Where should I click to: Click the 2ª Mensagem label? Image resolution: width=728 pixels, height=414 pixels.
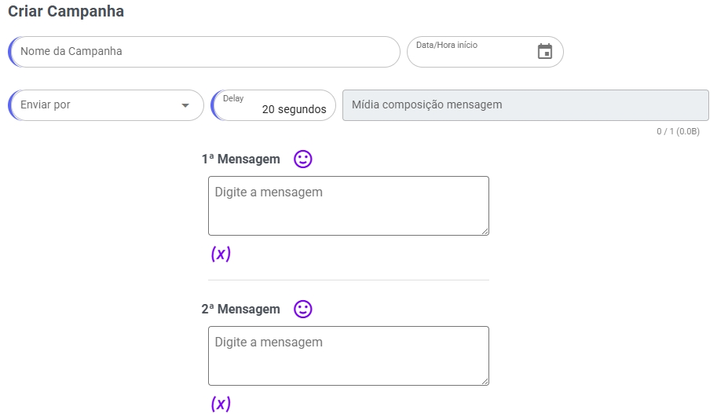[x=240, y=310]
